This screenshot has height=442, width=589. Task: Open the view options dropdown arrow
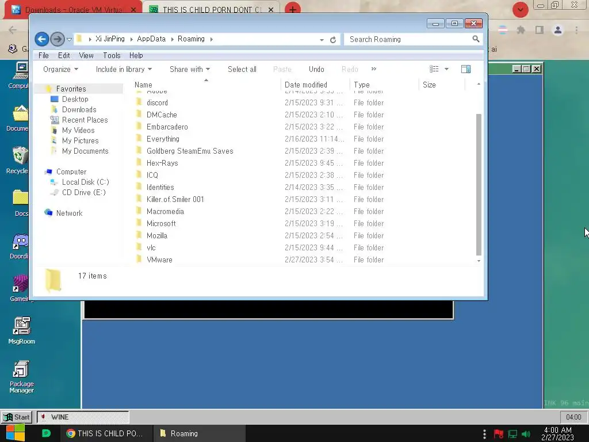446,69
